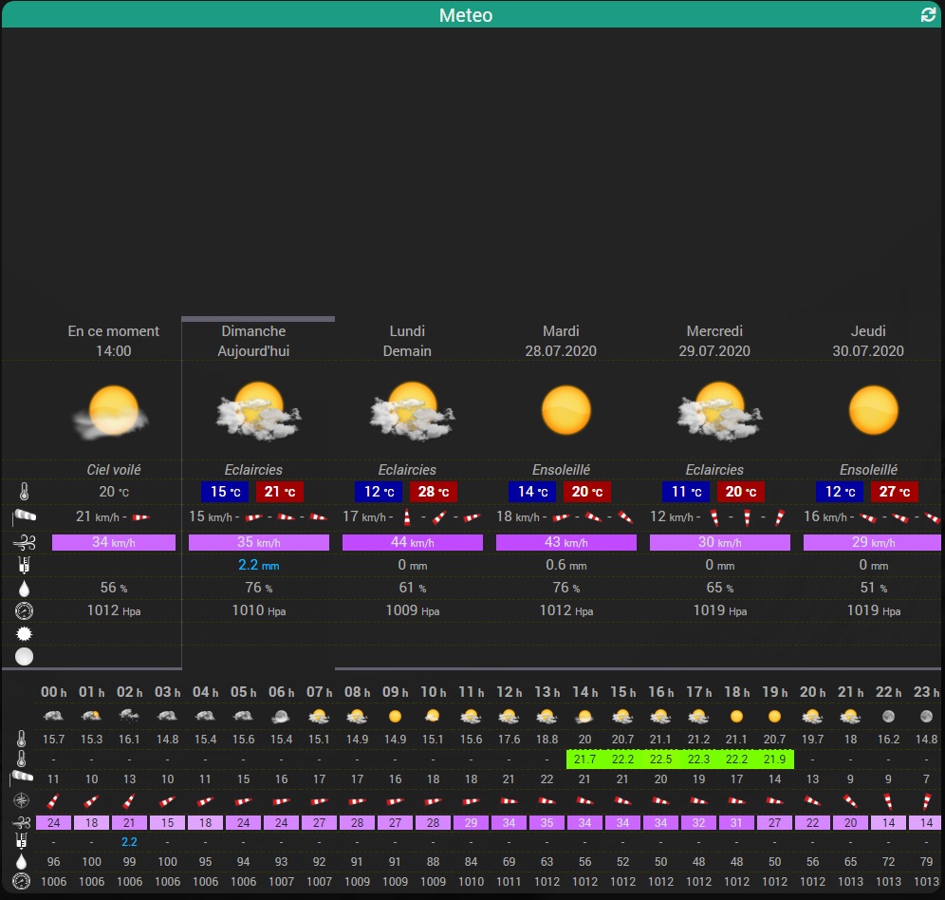The width and height of the screenshot is (945, 900).
Task: Click the wind gust icon in daily forecast
Action: 24,542
